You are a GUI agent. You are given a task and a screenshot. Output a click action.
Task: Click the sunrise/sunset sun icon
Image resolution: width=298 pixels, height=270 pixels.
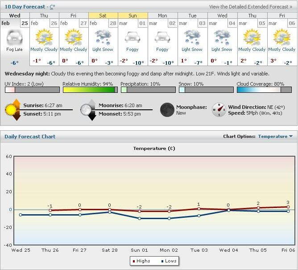(12, 110)
